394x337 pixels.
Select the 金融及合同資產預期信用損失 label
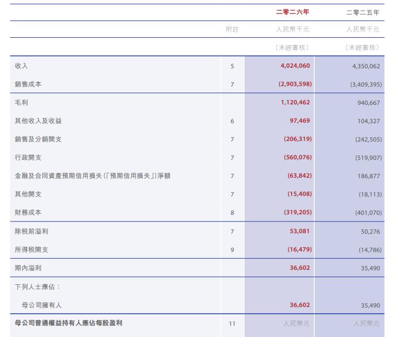tap(92, 176)
